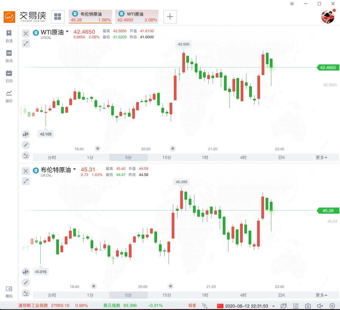Open the indicators icon on WTI chart
This screenshot has width=340, height=310.
[x=26, y=156]
